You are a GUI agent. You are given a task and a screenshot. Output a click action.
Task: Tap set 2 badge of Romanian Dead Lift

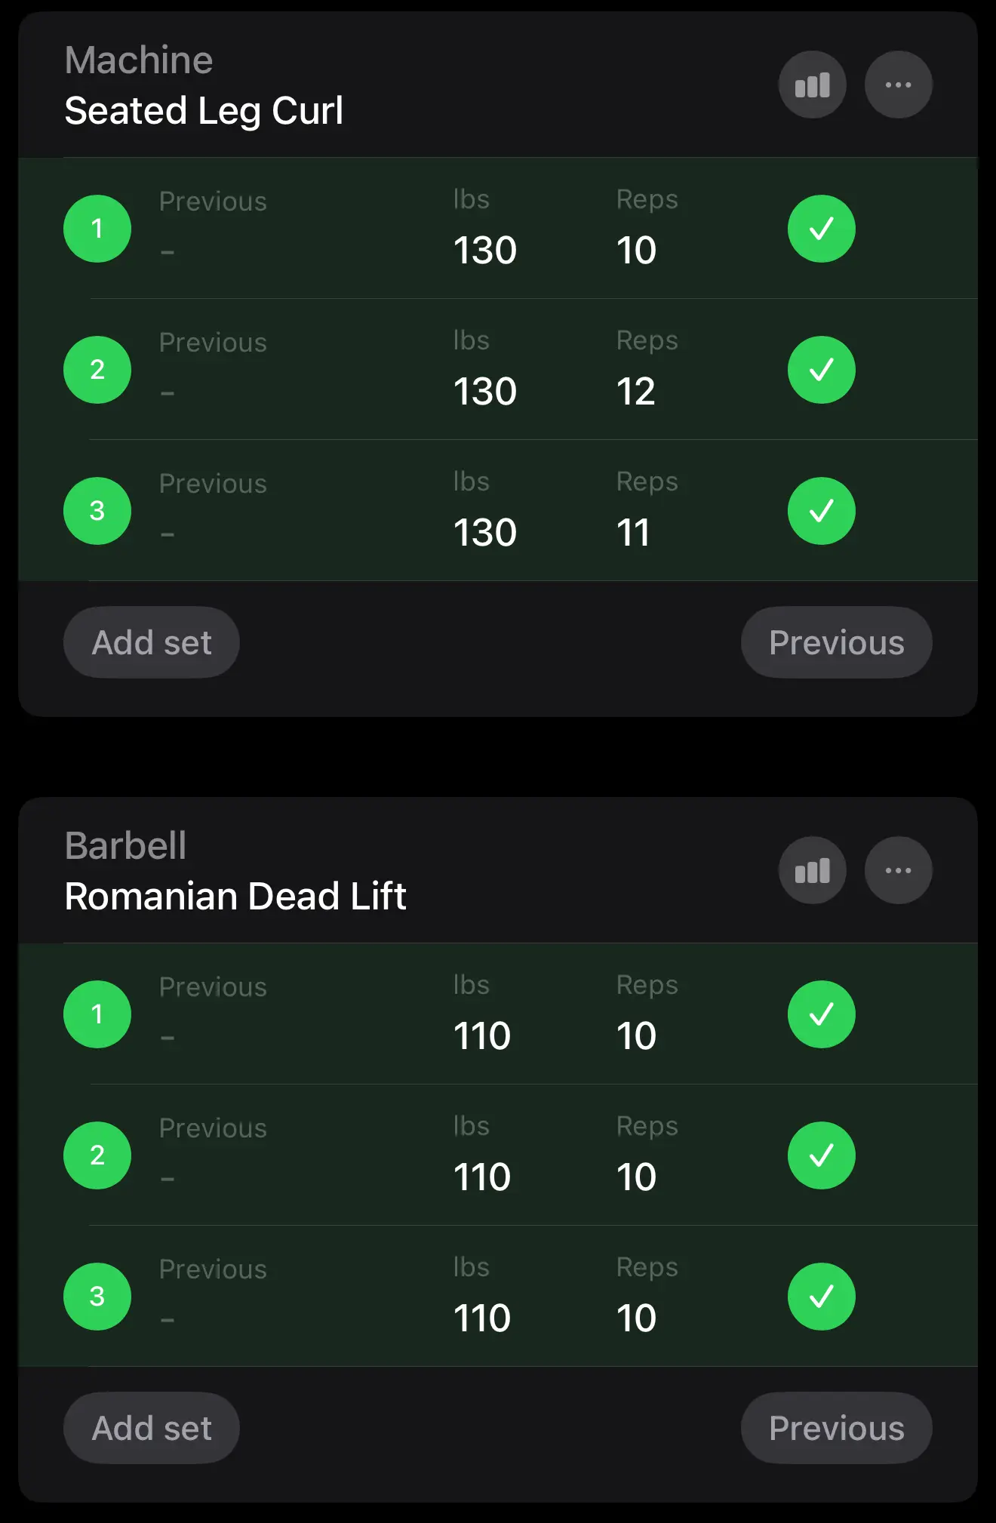pyautogui.click(x=97, y=1155)
